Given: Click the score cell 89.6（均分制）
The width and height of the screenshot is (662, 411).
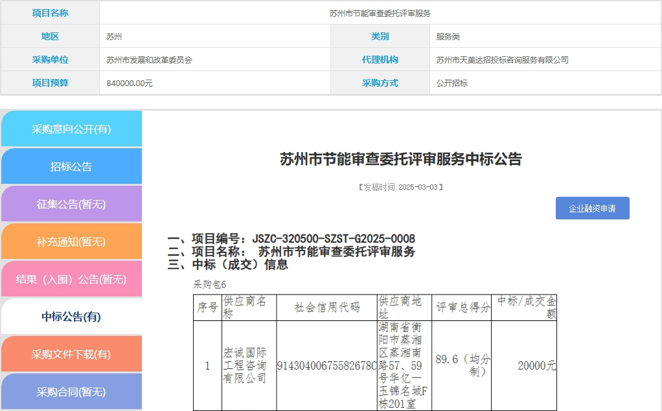Looking at the screenshot, I should 461,366.
